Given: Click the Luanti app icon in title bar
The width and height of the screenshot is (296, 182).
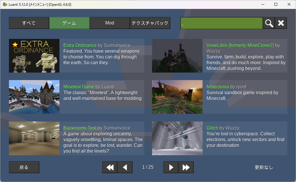Looking at the screenshot, I should pyautogui.click(x=5, y=4).
